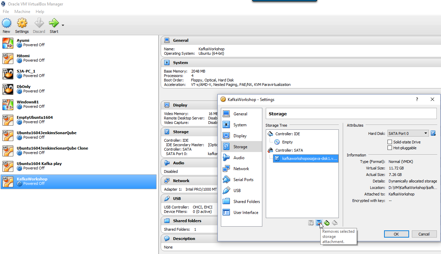Open the Serial Ports settings category
This screenshot has height=254, width=441.
(x=241, y=180)
